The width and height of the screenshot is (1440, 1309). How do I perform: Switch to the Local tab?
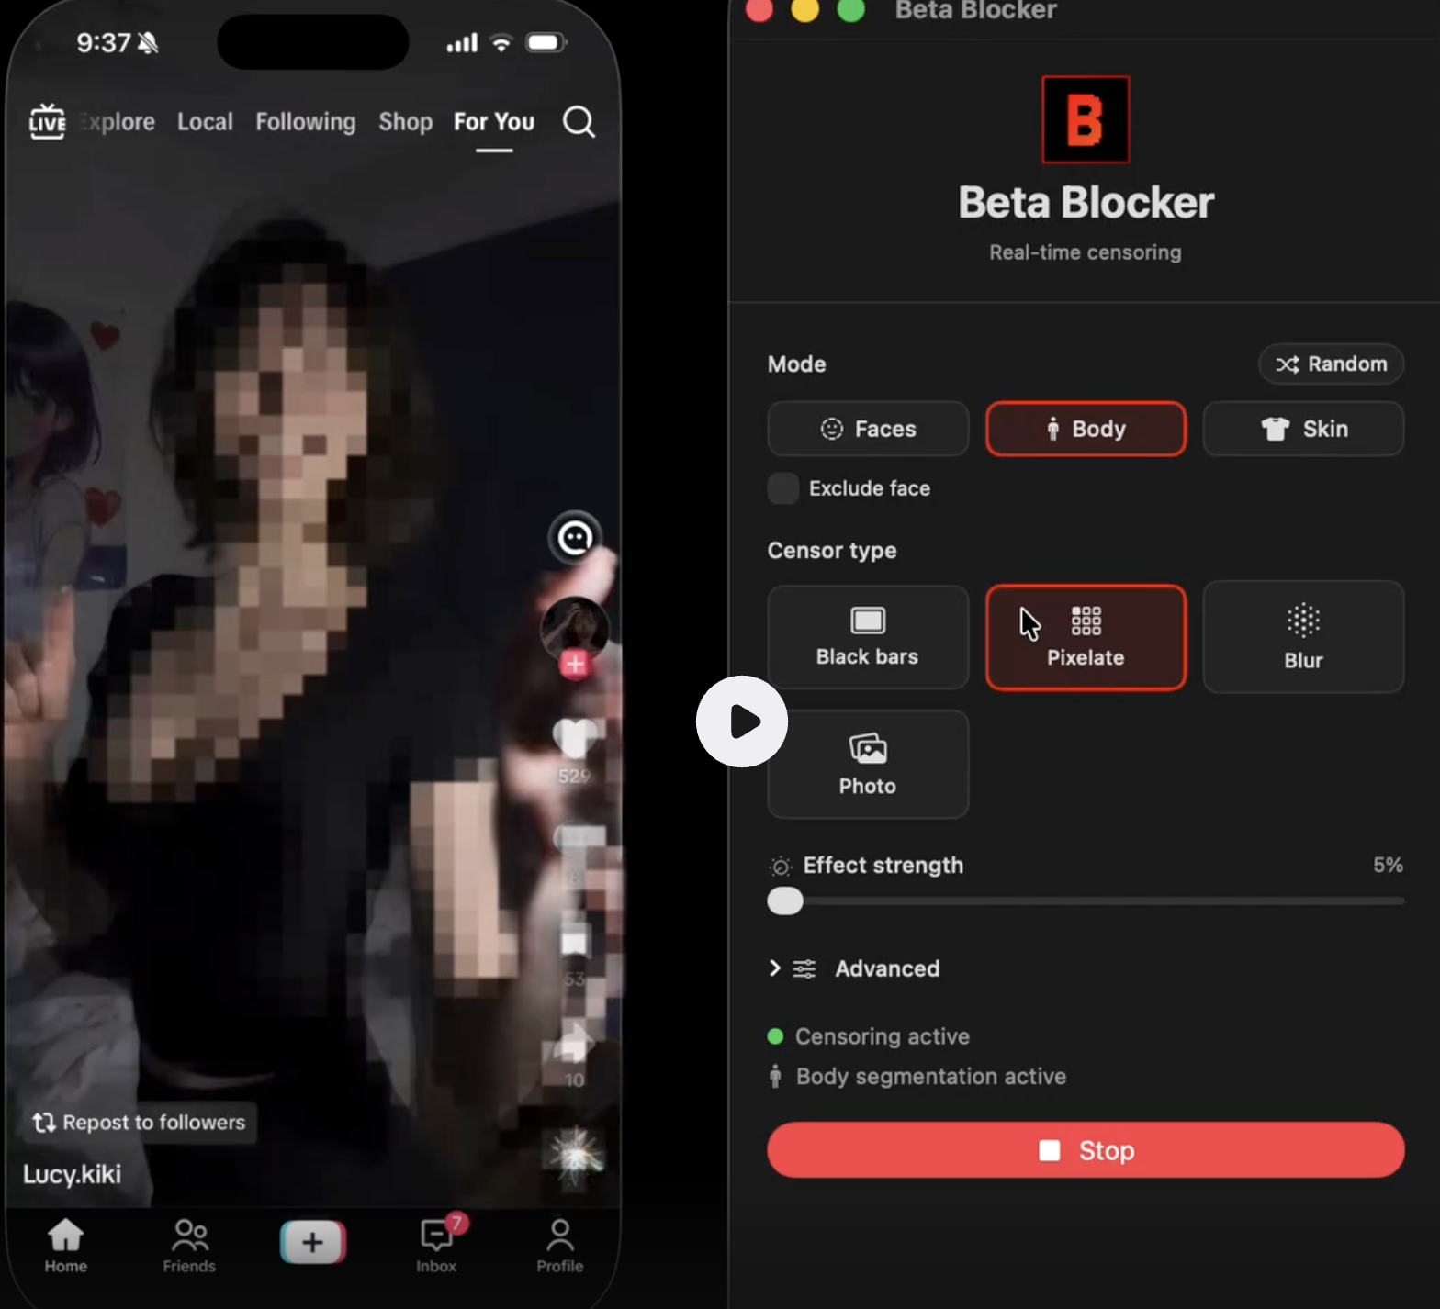point(205,122)
